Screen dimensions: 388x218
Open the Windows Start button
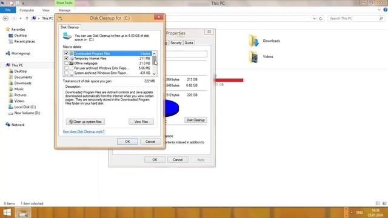(x=7, y=213)
